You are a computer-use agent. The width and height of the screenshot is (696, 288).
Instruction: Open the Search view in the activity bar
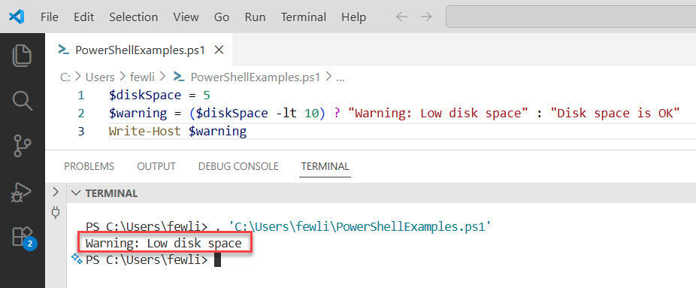pos(23,101)
